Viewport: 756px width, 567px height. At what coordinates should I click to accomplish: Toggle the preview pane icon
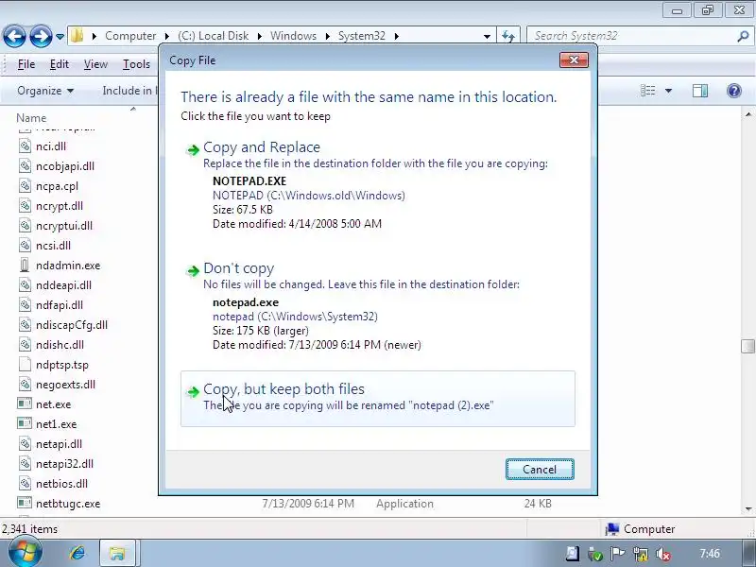click(x=700, y=91)
